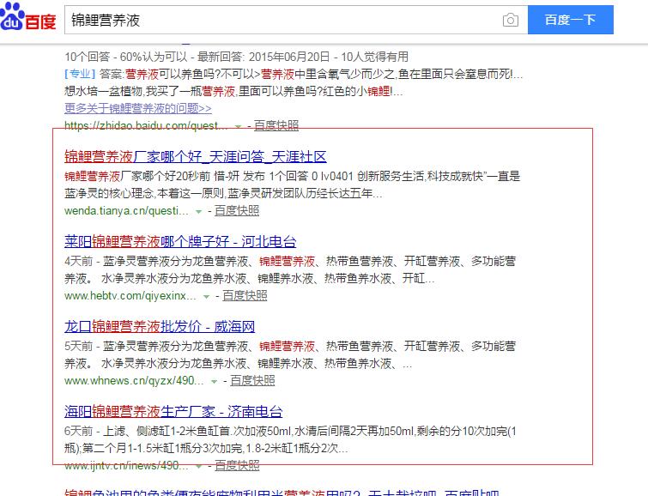The height and width of the screenshot is (496, 648).
Task: Click snippet text starting 4天前 - 蓝净灵营养液
Action: click(290, 270)
